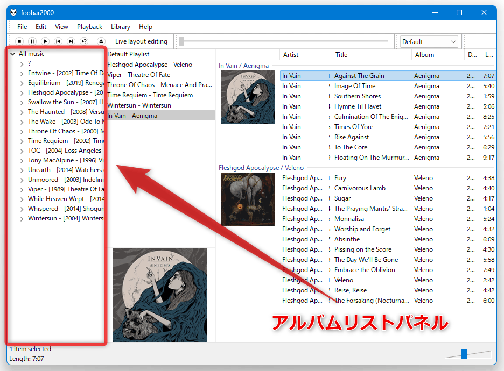Open the Default playback order dropdown
Screen dimensions: 504x371
[429, 42]
